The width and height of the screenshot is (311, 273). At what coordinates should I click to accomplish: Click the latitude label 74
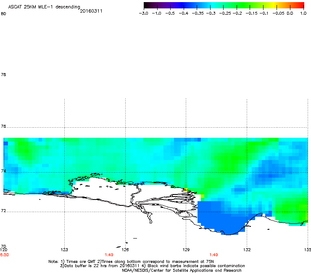(x=3, y=171)
